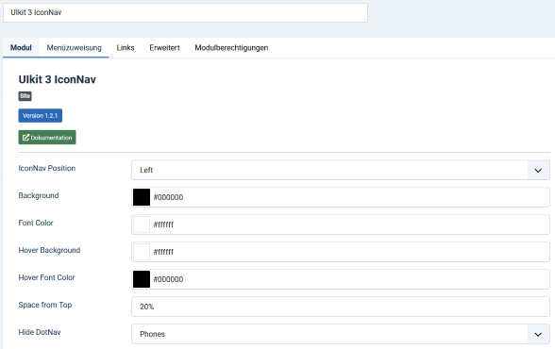Open the Hover Font Color swatch
This screenshot has height=349, width=555.
pos(142,279)
